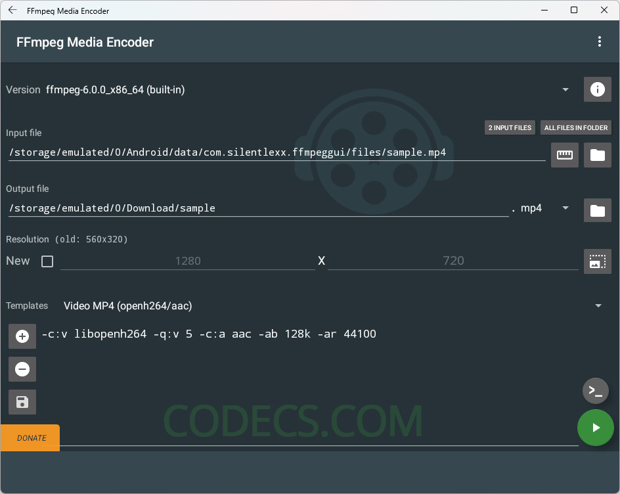Viewport: 620px width, 494px height.
Task: Open resolution presets picker
Action: 598,261
